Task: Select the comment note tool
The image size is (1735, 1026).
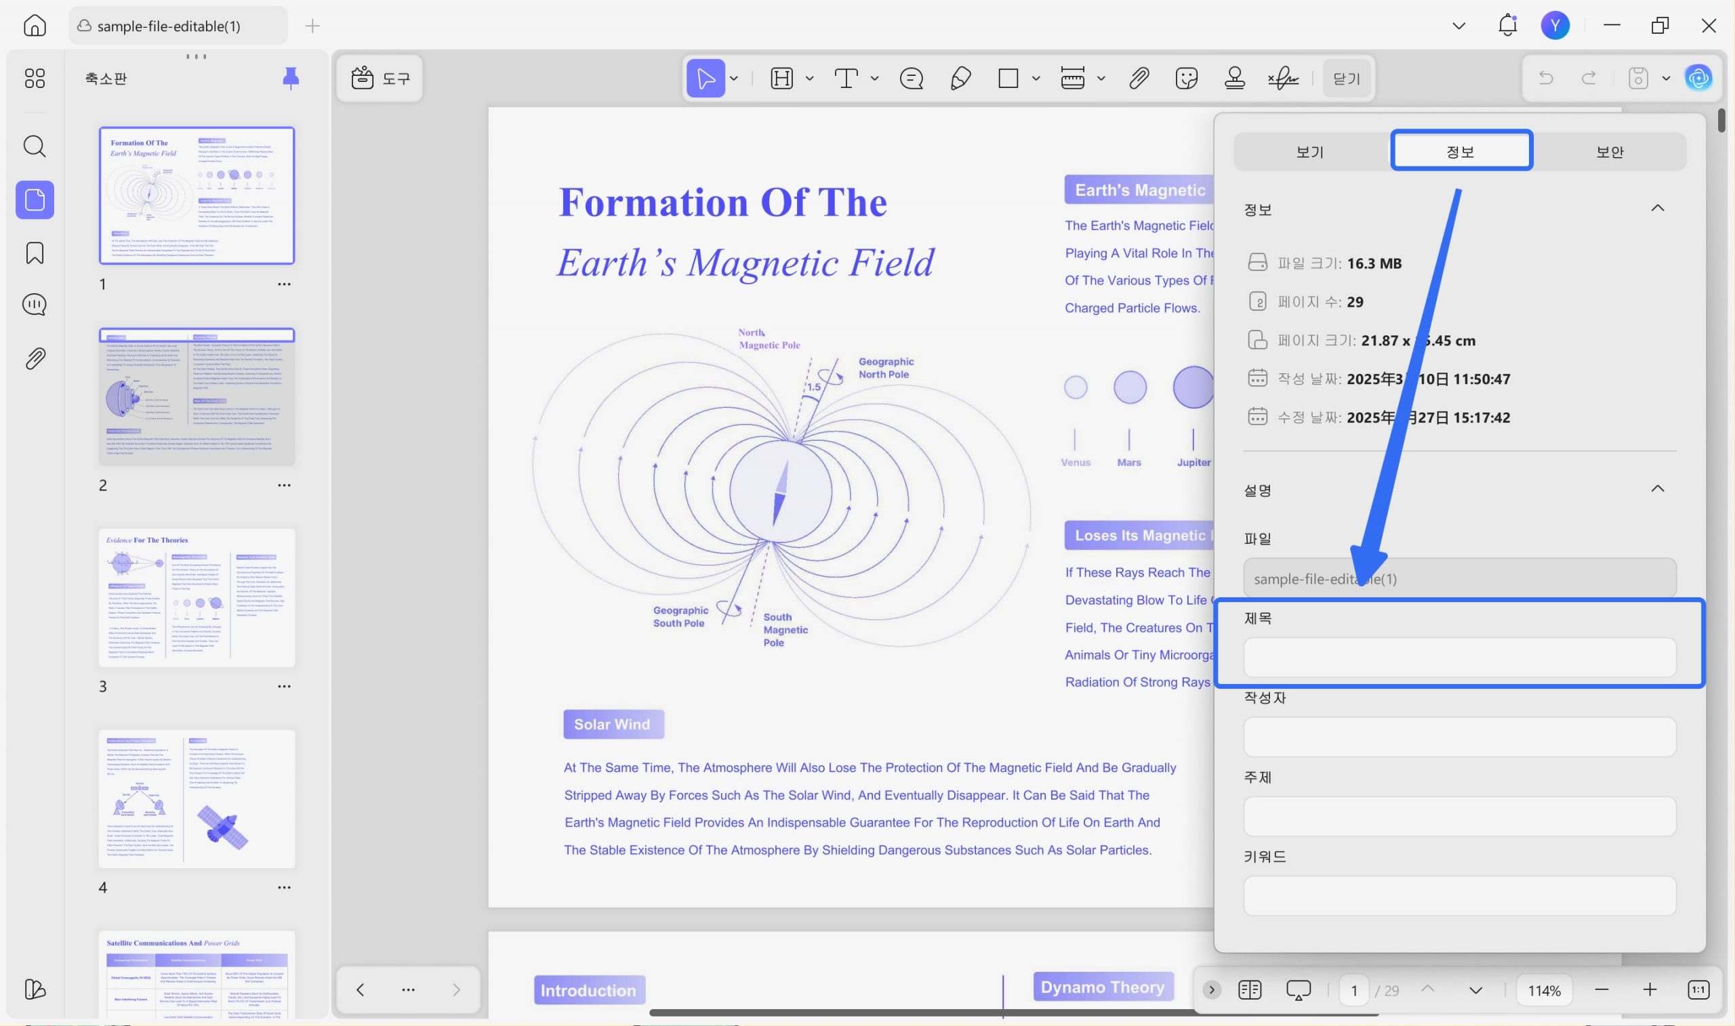Action: pyautogui.click(x=911, y=78)
